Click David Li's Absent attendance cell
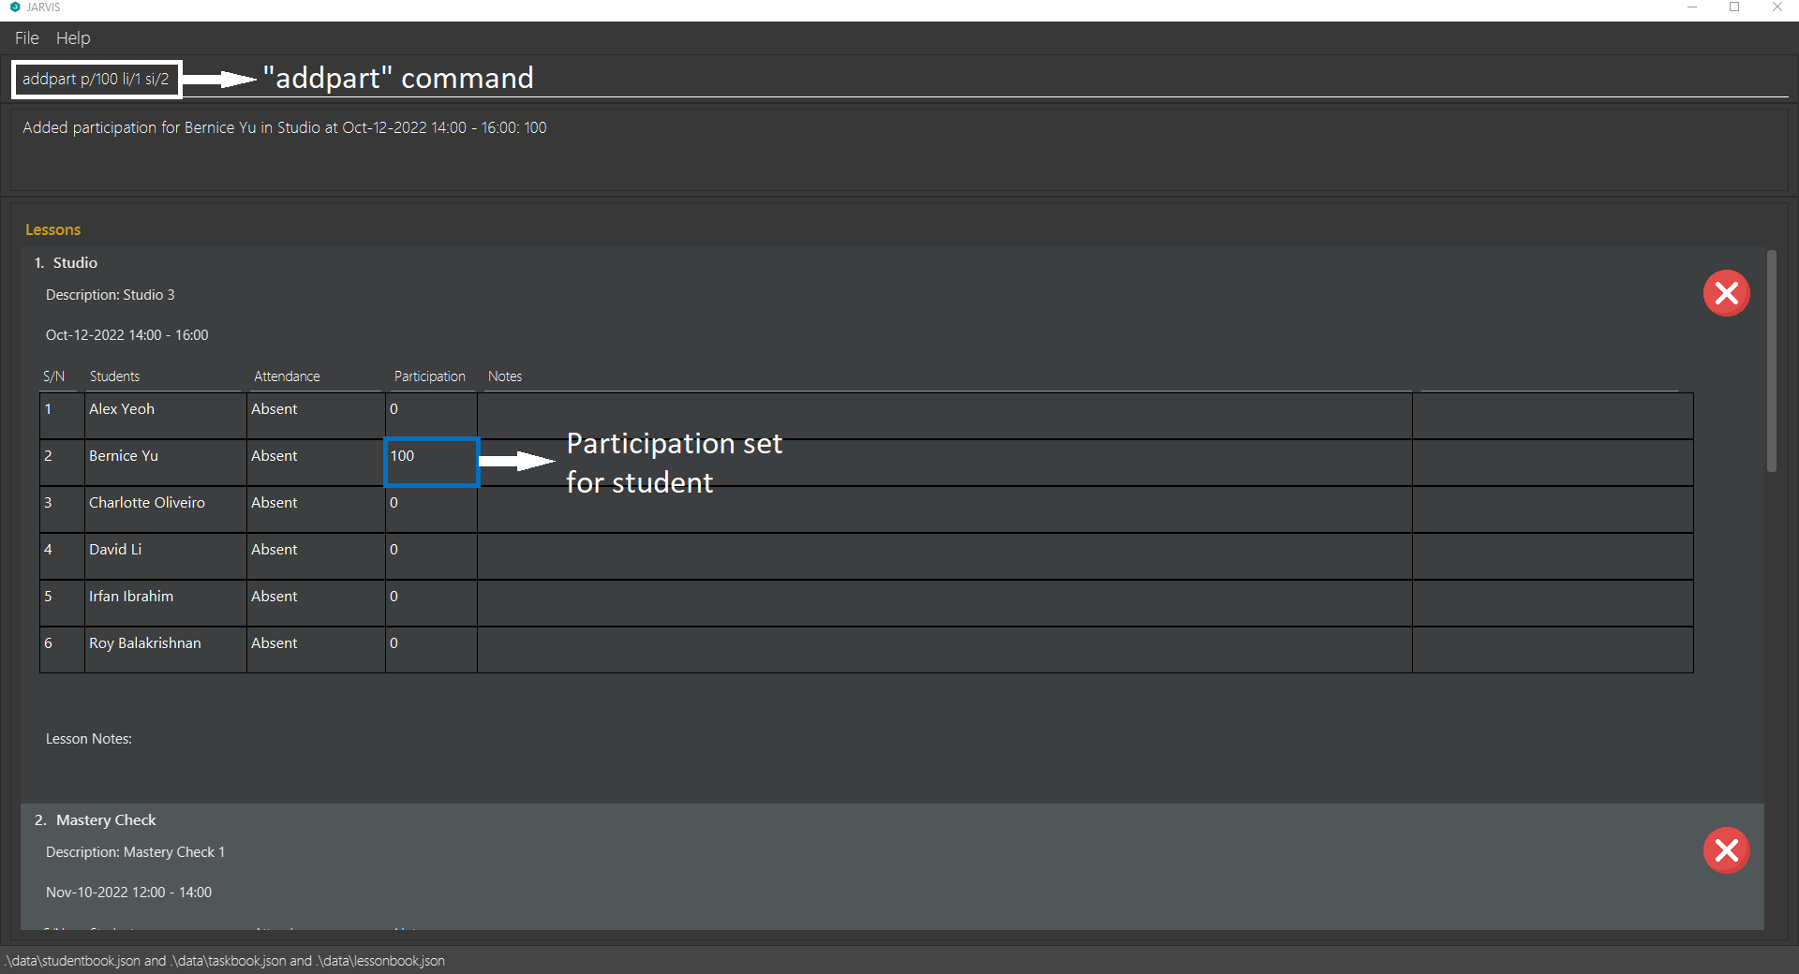Image resolution: width=1799 pixels, height=974 pixels. [316, 556]
